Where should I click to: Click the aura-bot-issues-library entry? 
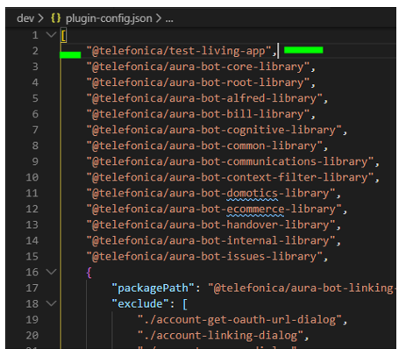204,256
